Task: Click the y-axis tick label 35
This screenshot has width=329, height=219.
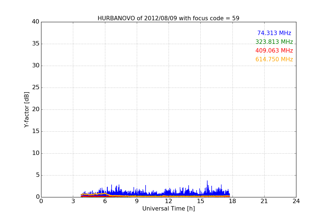Action: point(36,44)
